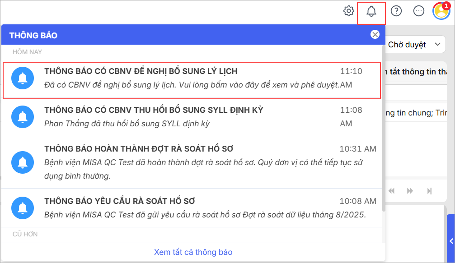Click the blue bell icon of the 10:08 AM notification
The height and width of the screenshot is (263, 455).
point(22,208)
